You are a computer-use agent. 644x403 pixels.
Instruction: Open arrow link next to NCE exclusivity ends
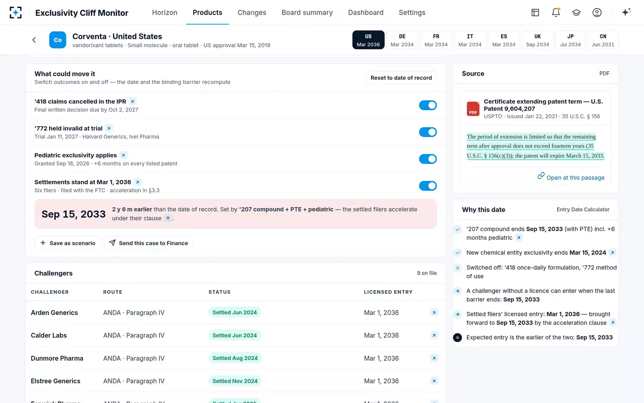click(x=612, y=253)
